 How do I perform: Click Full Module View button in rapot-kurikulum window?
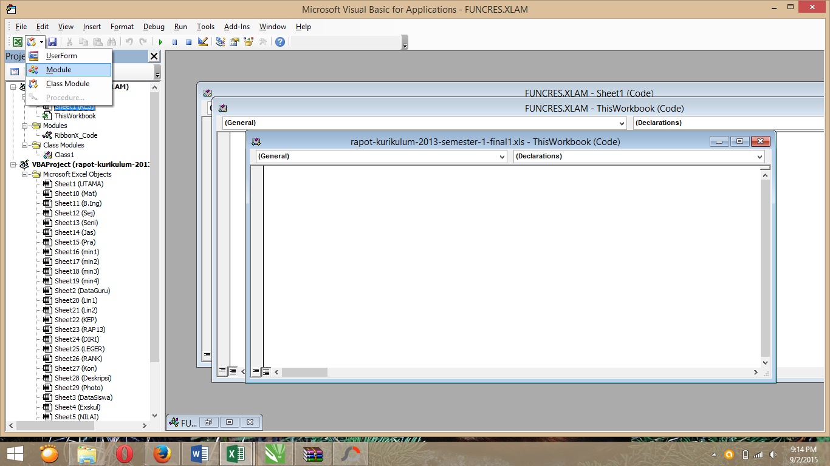click(x=266, y=372)
